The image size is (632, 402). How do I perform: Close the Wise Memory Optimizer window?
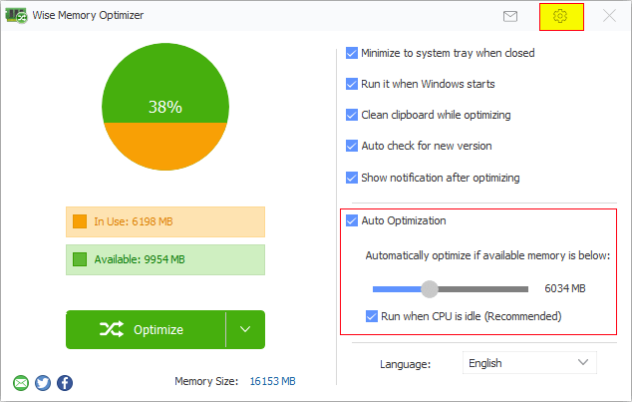point(610,16)
